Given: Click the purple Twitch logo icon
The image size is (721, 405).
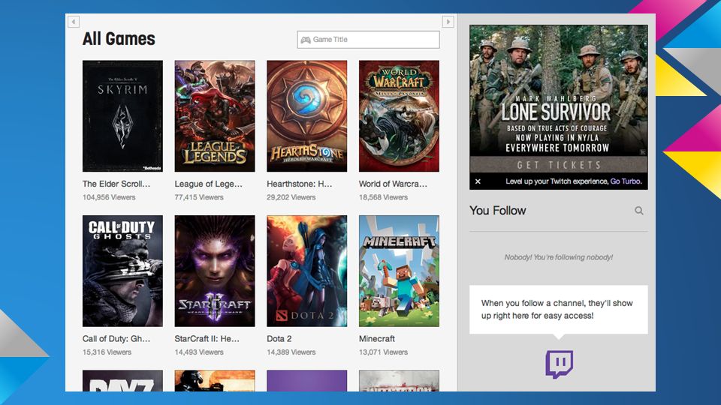Looking at the screenshot, I should [x=559, y=364].
